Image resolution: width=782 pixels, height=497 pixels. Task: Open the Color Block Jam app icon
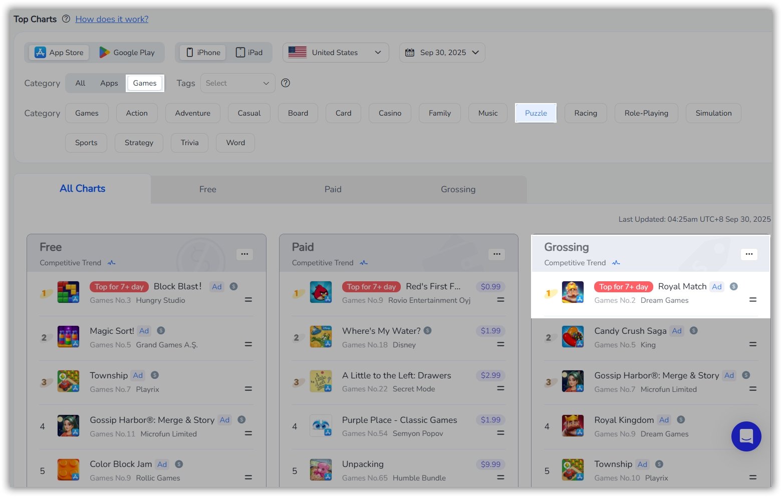tap(68, 470)
